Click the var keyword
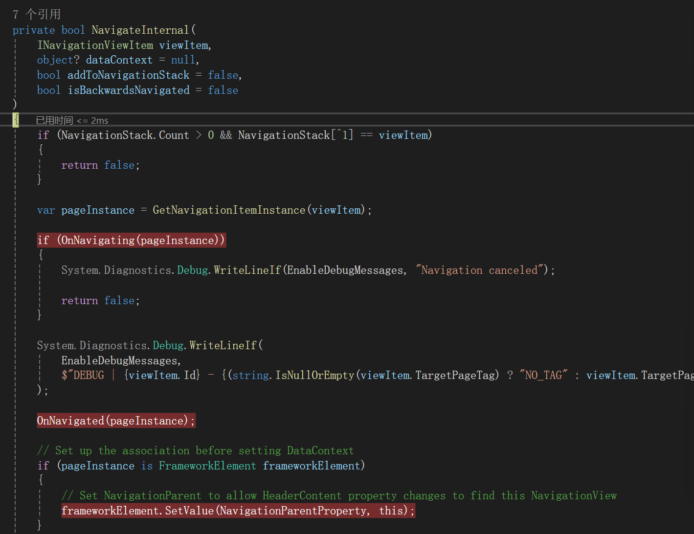 (x=46, y=210)
